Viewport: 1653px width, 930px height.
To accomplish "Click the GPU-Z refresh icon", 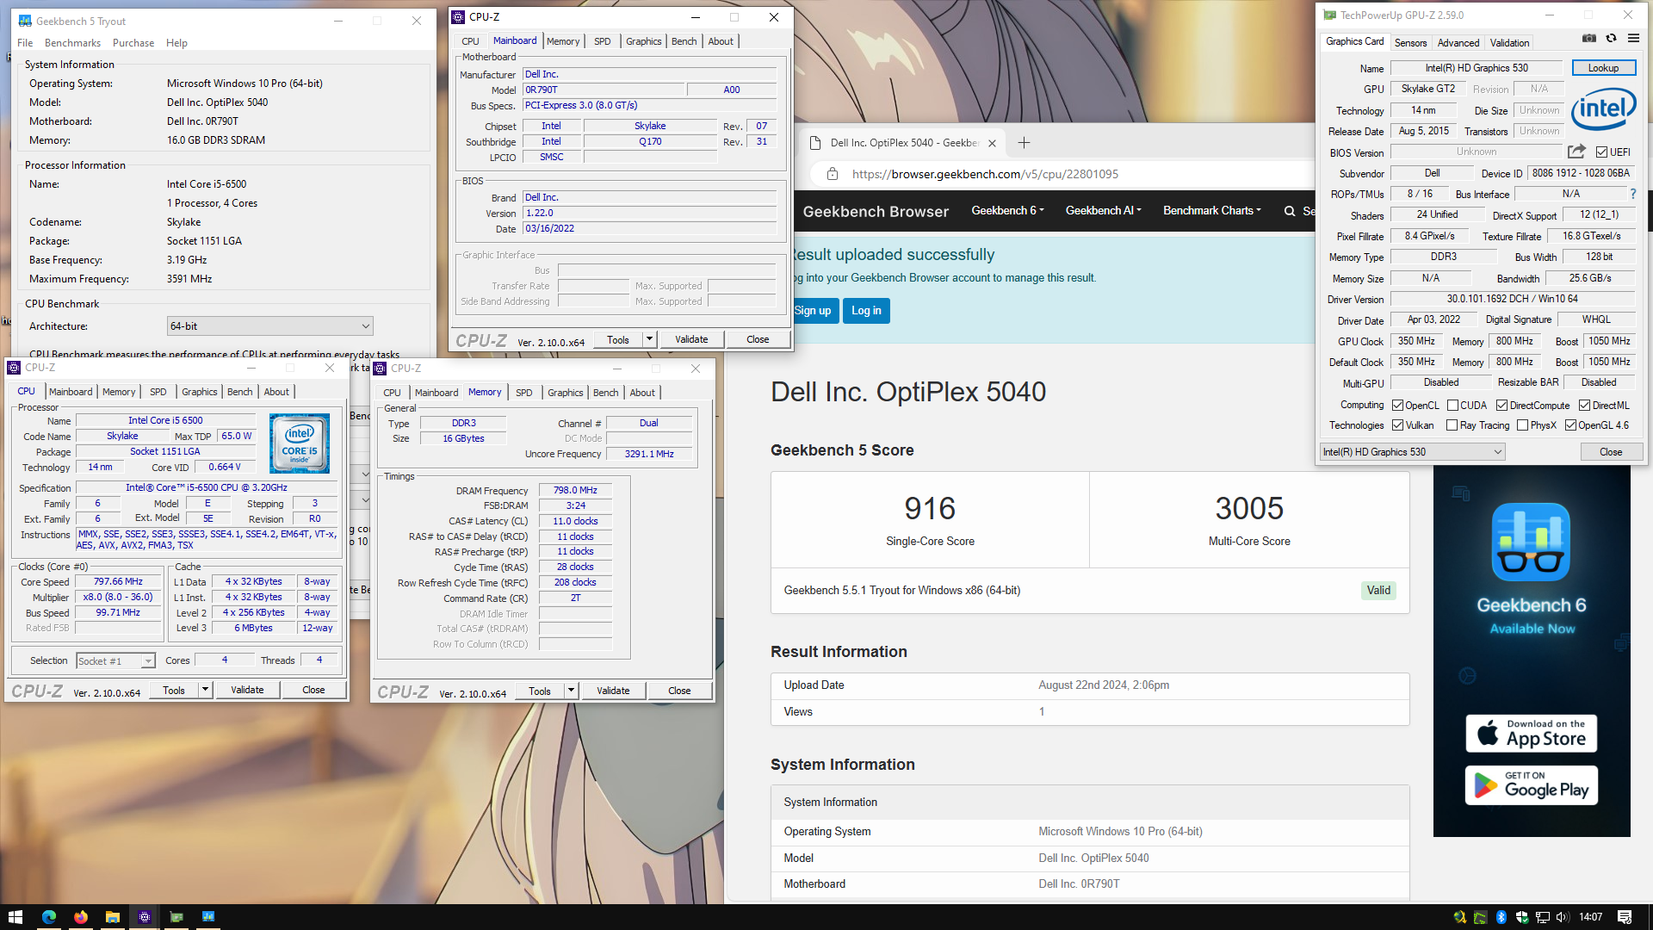I will (x=1612, y=39).
